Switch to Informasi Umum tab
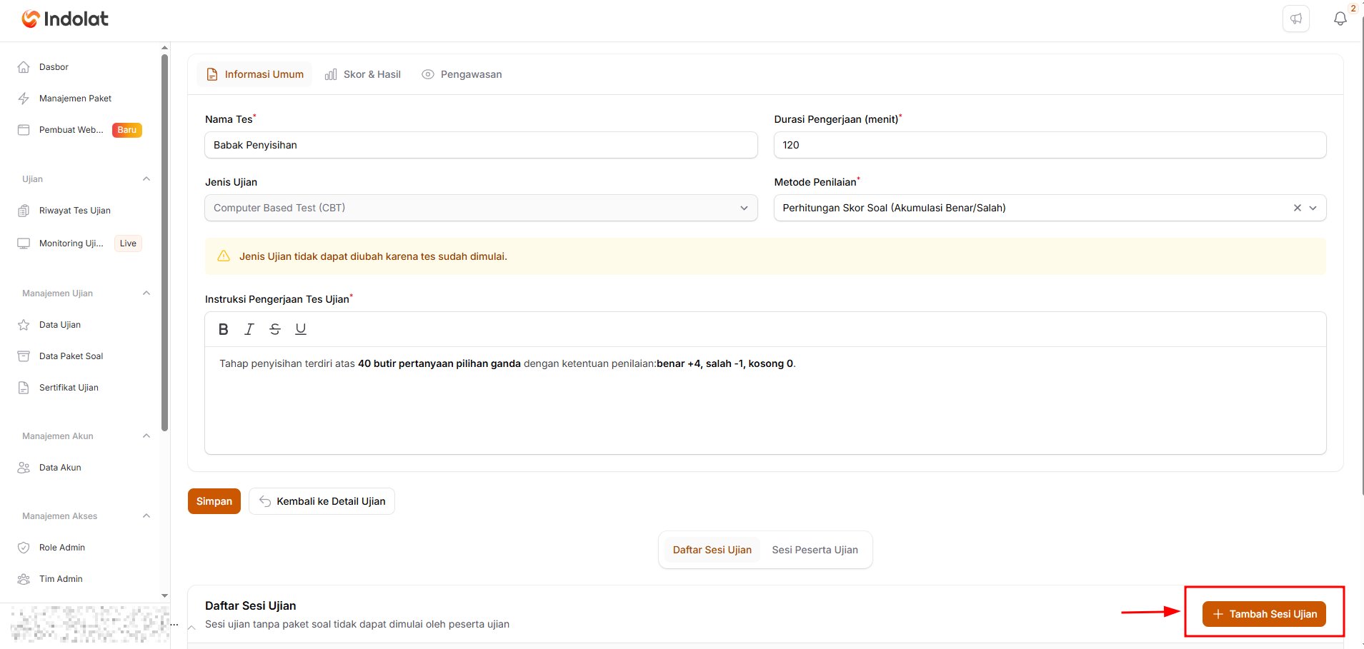This screenshot has height=649, width=1364. 255,74
